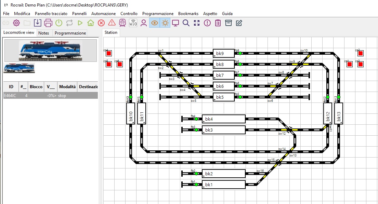
Task: Select the E464IC locomotive row
Action: pos(50,96)
